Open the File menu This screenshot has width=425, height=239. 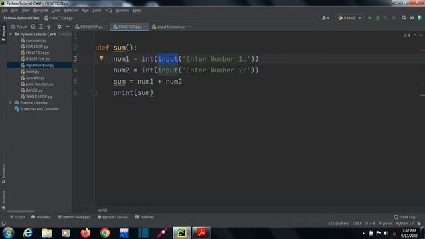[x=5, y=11]
